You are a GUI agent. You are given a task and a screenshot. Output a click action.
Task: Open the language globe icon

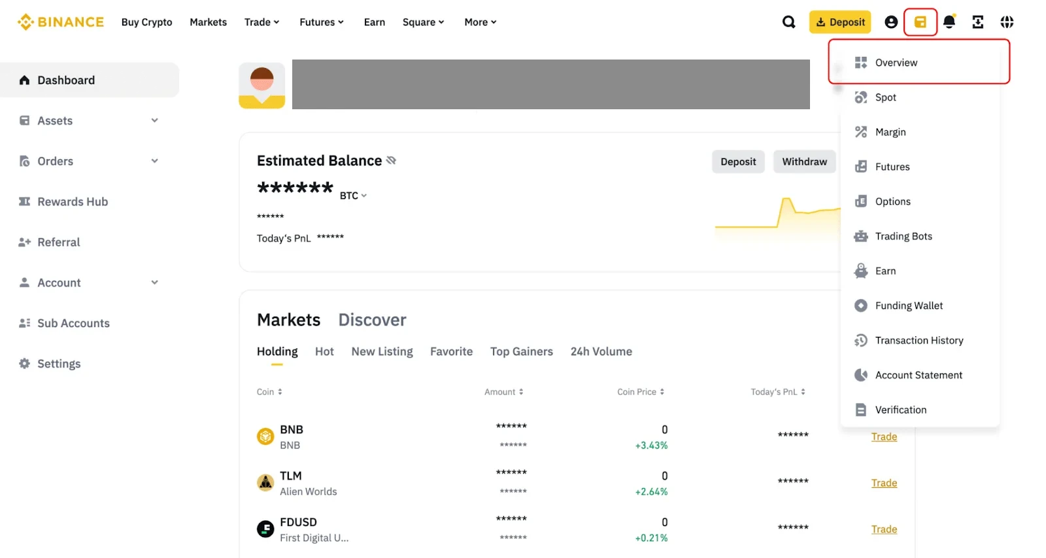[x=1007, y=22]
